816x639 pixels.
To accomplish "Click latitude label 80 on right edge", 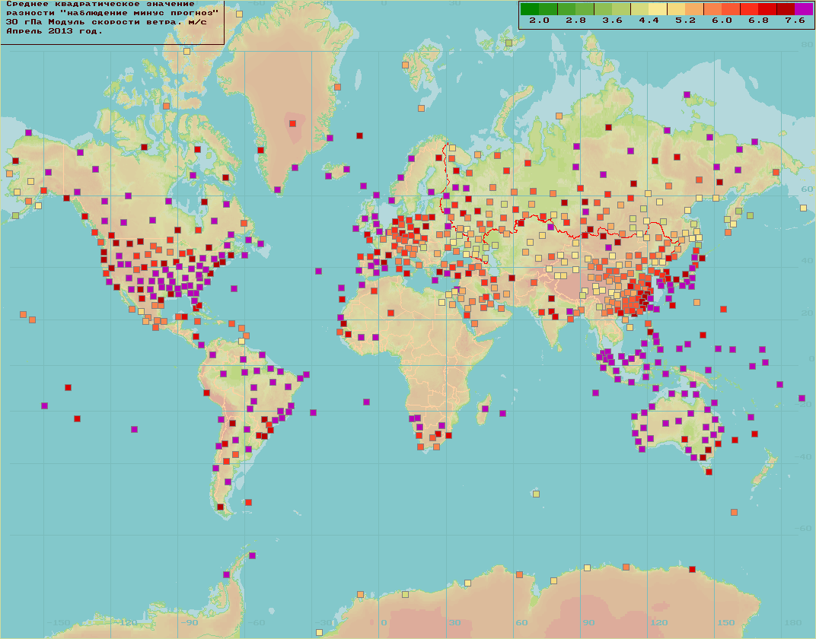I will (807, 45).
